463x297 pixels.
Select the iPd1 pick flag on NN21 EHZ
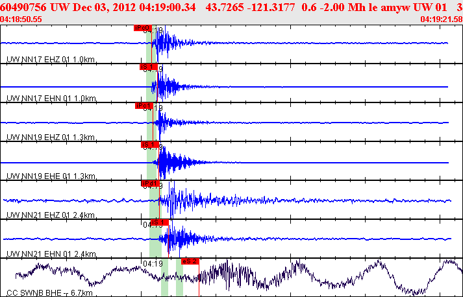(150, 184)
